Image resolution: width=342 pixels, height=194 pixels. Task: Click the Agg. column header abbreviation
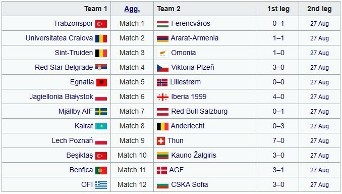pos(132,9)
